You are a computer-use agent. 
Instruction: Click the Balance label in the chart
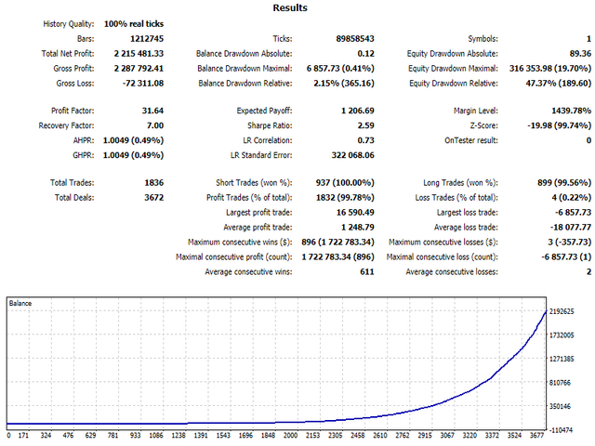click(x=22, y=303)
